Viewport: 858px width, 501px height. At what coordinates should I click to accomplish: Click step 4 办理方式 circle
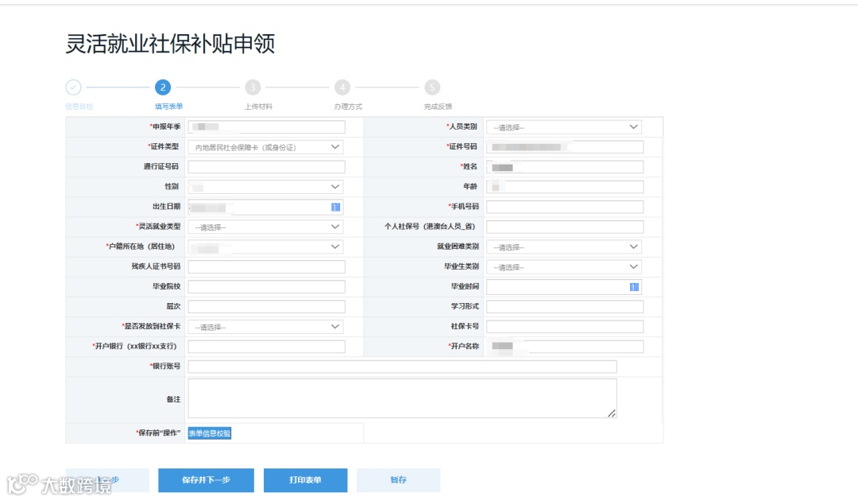click(x=342, y=87)
